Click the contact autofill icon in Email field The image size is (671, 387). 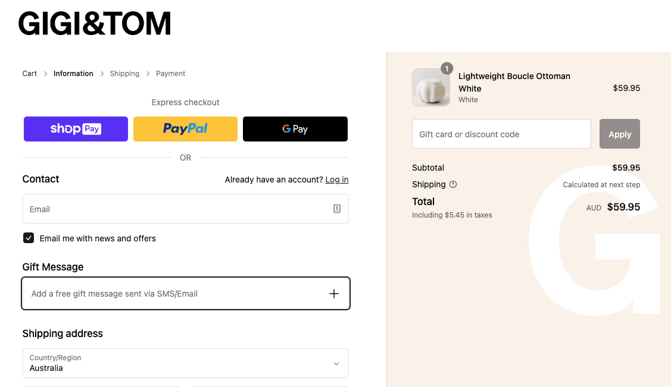pos(337,209)
